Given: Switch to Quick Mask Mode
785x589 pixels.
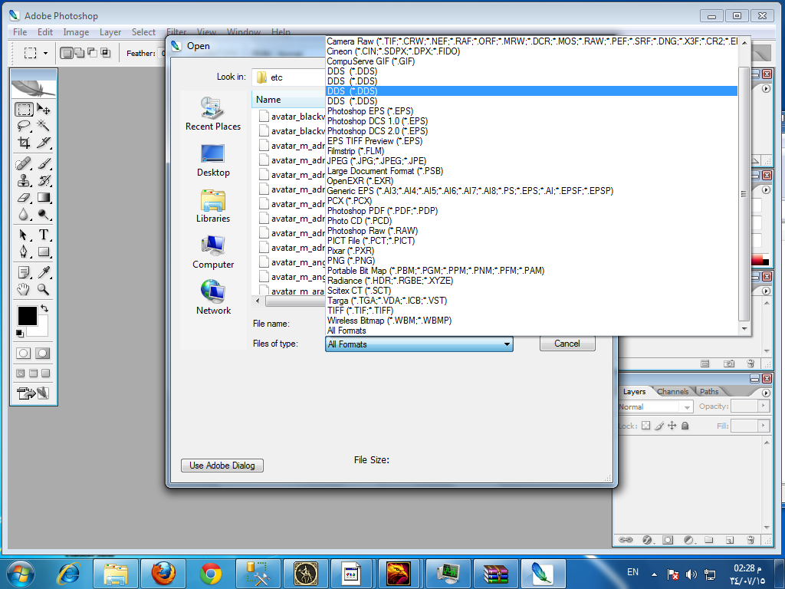Looking at the screenshot, I should (43, 353).
